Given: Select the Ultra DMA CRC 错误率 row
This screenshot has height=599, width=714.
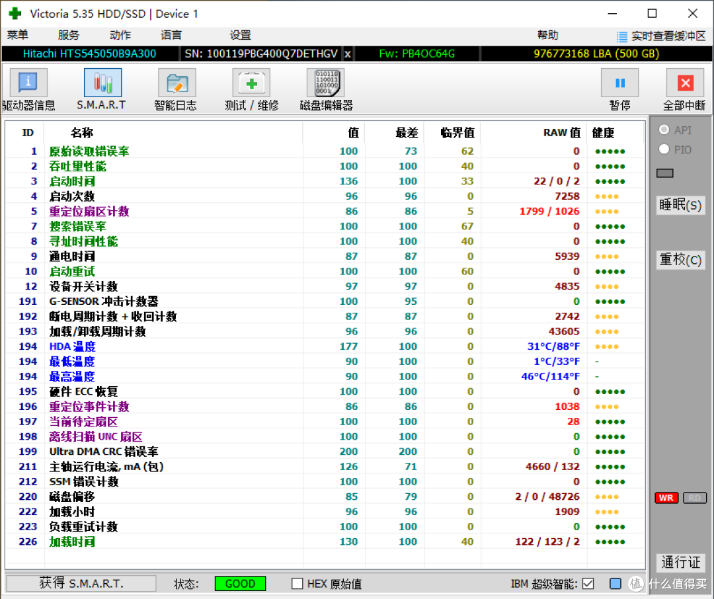Looking at the screenshot, I should 325,452.
